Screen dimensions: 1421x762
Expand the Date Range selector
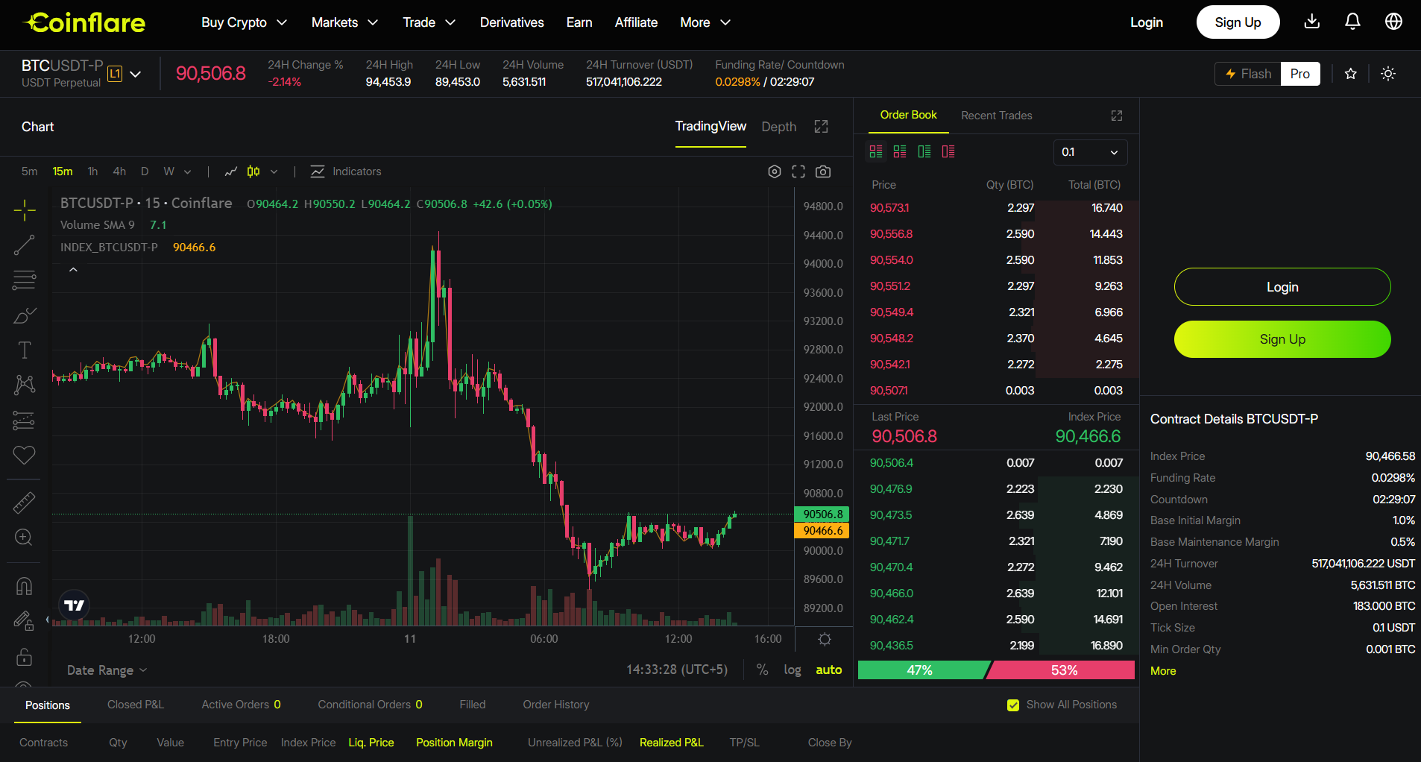click(106, 670)
